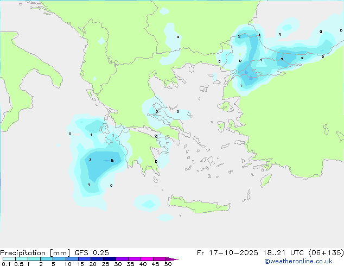Select the 5–10 mm legend swatch
344x266 pixels.
(59, 259)
